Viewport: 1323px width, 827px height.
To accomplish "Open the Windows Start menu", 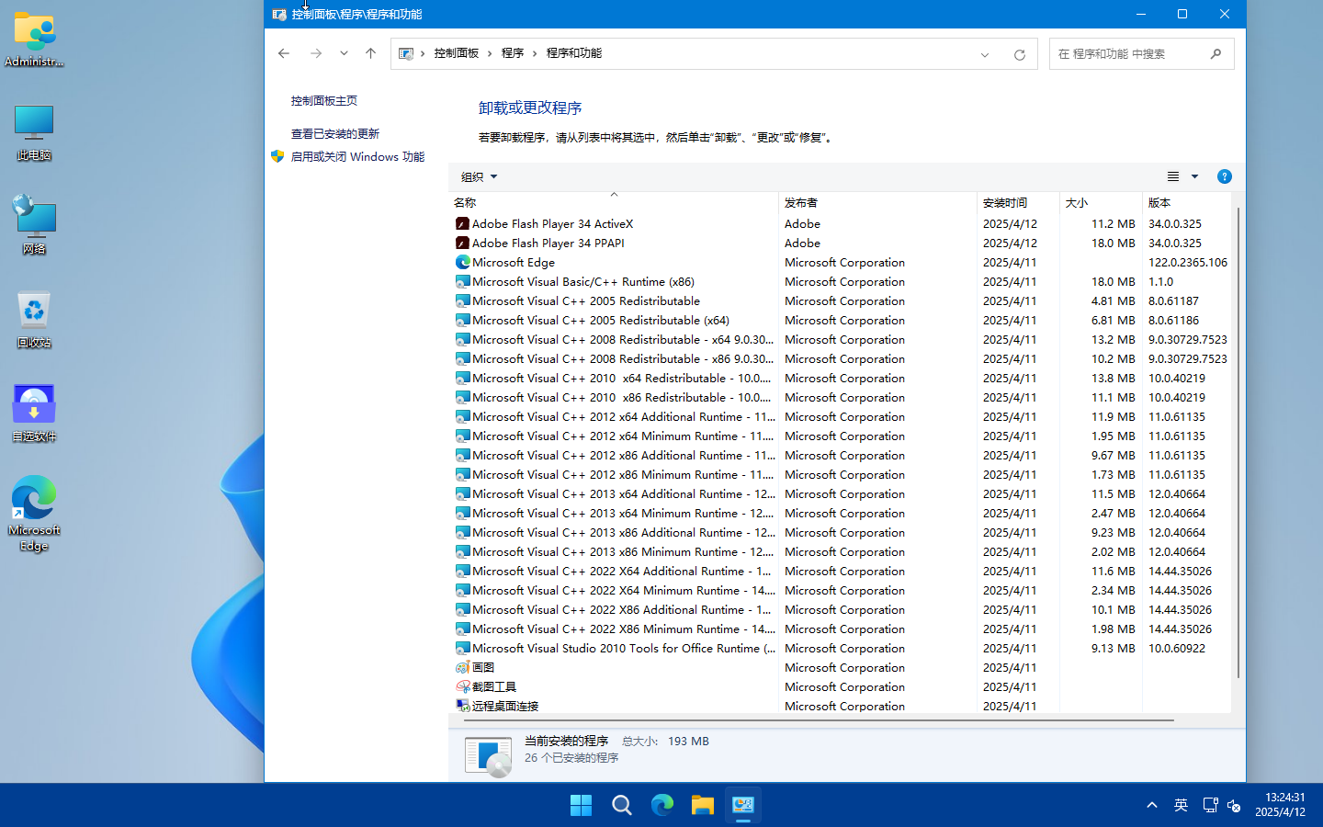I will click(x=582, y=805).
